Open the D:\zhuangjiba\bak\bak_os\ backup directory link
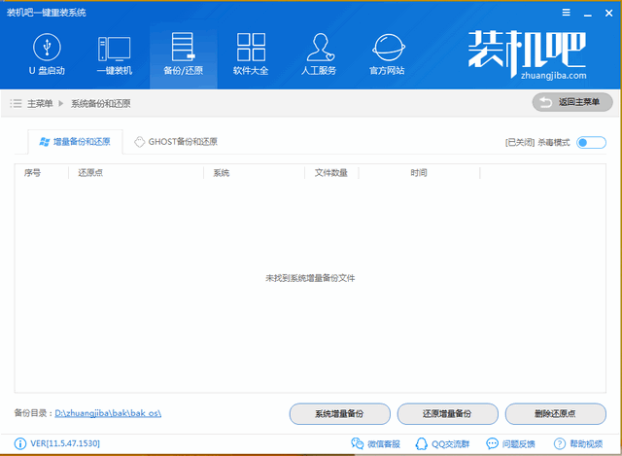Screen dimensions: 622x456 [x=108, y=413]
